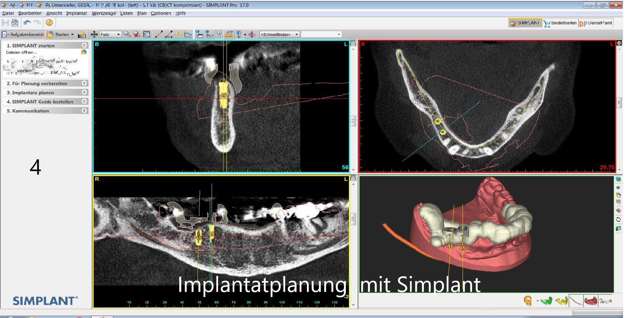Click the parallel implants icon
Screen dimensions: 625x318
pos(209,34)
